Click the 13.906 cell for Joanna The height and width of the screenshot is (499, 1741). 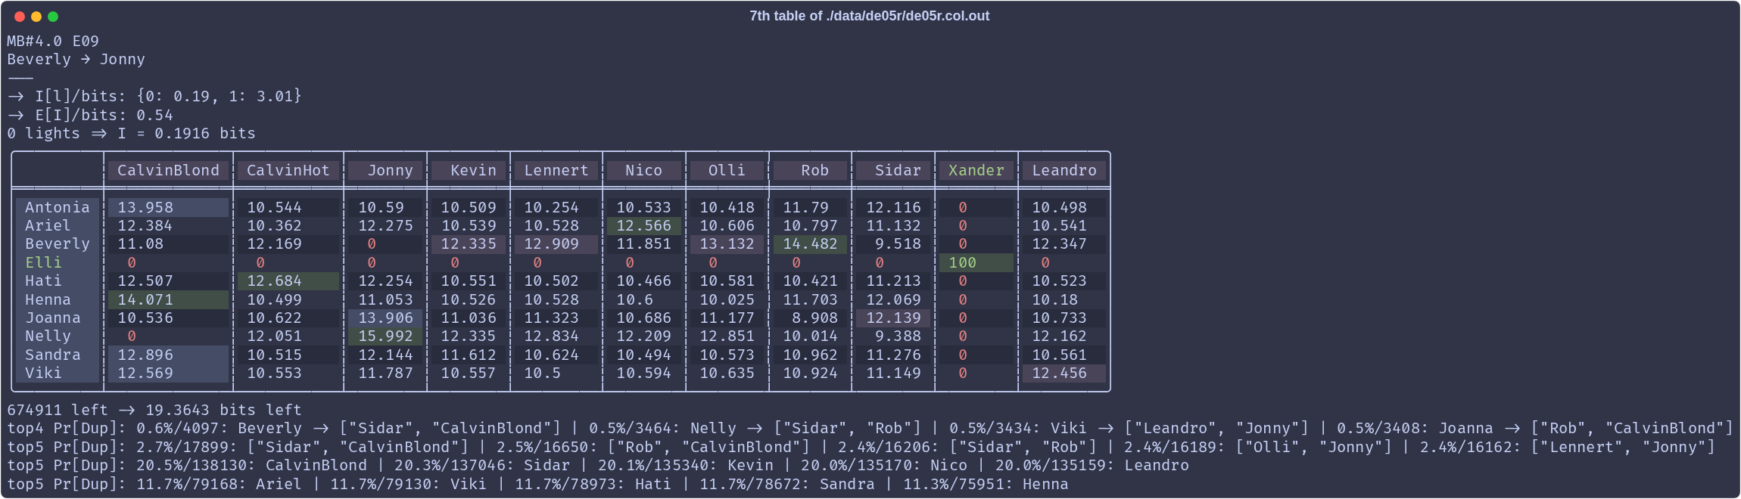click(385, 318)
